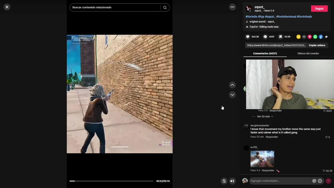Image resolution: width=334 pixels, height=188 pixels.
Task: Close the video viewer with the X
Action: point(7,7)
